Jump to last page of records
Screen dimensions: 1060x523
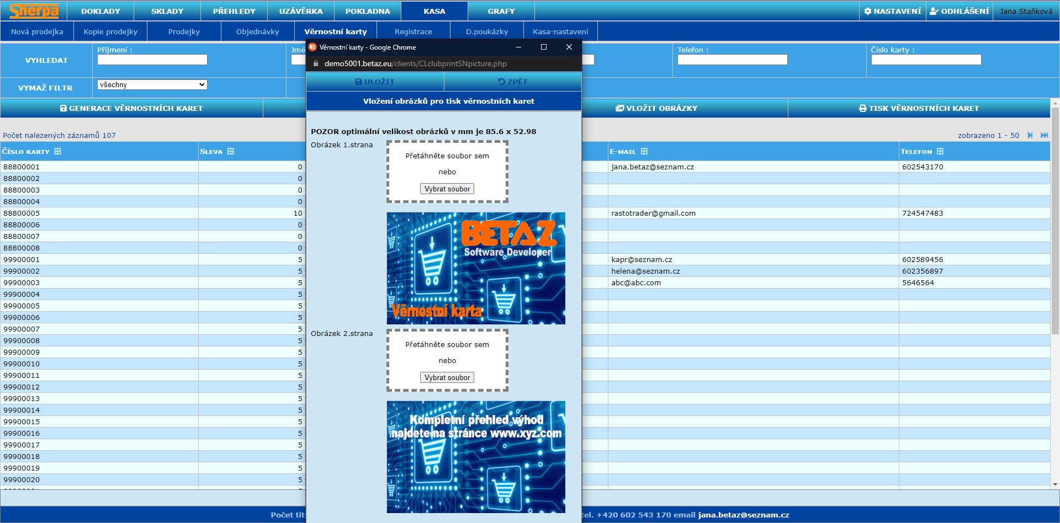[1044, 135]
